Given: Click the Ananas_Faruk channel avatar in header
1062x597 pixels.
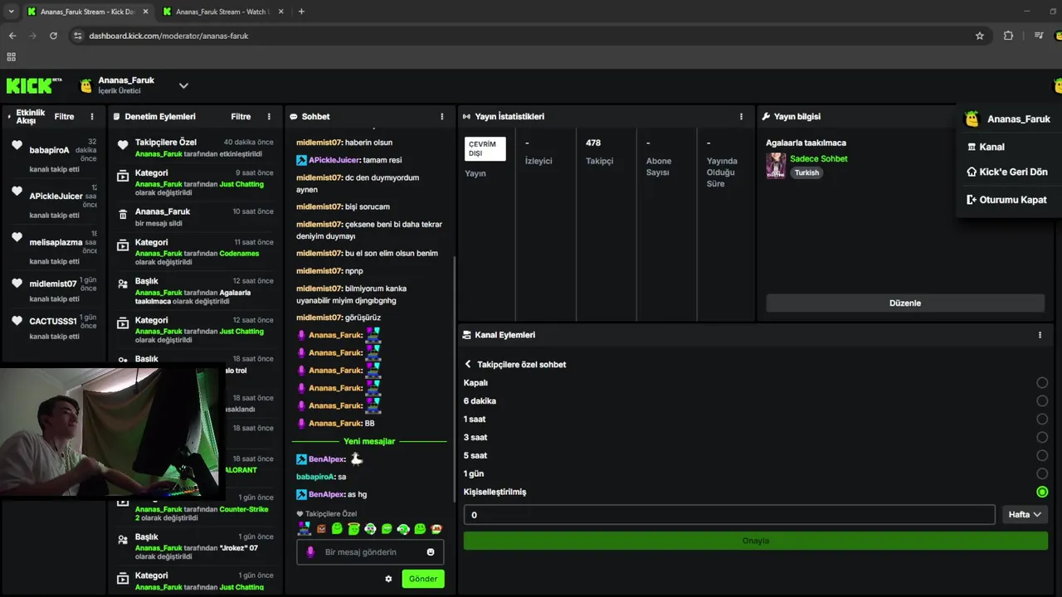Looking at the screenshot, I should 85,85.
